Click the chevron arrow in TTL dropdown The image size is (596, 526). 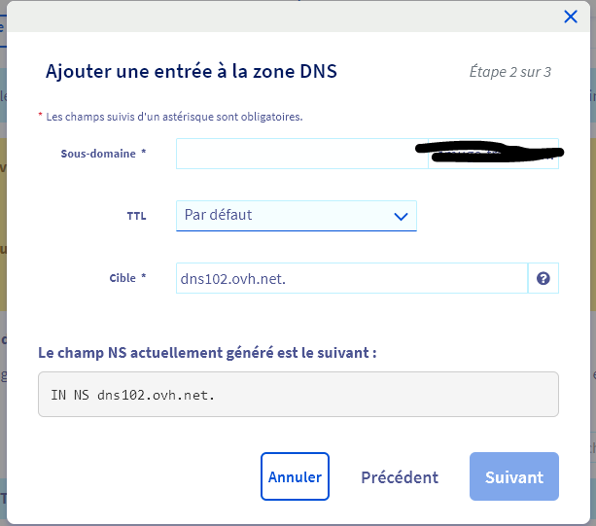pyautogui.click(x=401, y=216)
